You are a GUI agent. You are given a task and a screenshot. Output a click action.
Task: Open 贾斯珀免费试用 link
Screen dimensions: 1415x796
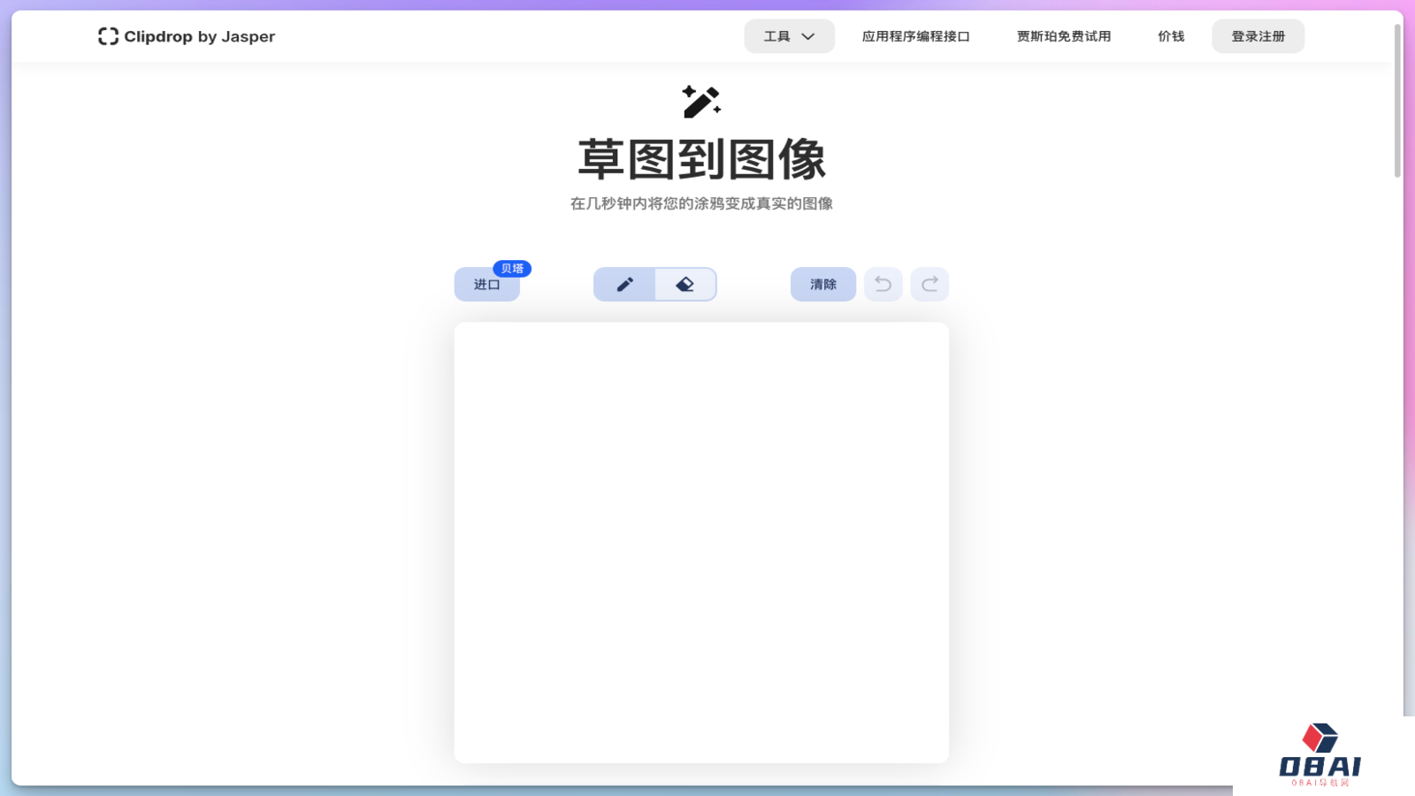pos(1063,36)
